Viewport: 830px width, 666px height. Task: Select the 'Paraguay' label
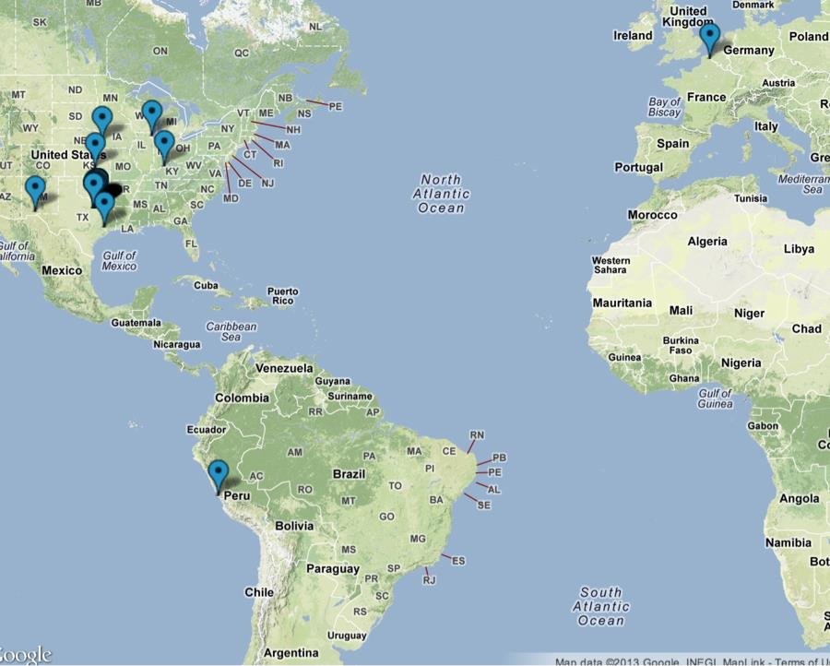click(333, 569)
